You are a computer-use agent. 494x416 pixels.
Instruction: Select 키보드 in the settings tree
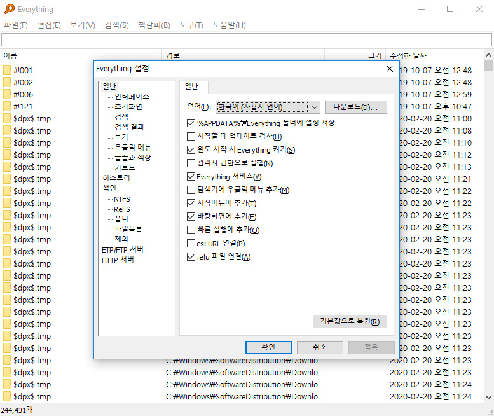coord(125,167)
